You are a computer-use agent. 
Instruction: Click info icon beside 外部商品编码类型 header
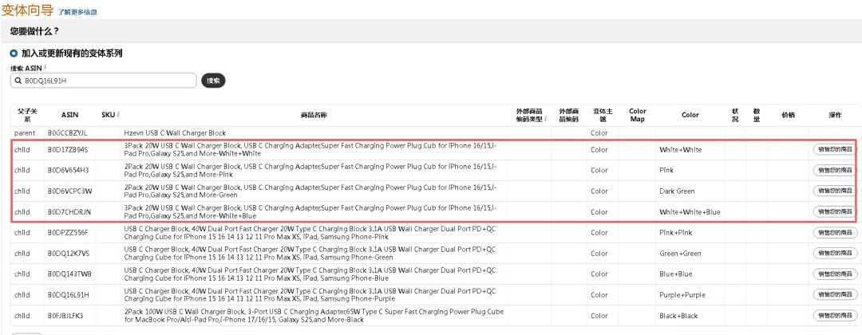coord(545,119)
